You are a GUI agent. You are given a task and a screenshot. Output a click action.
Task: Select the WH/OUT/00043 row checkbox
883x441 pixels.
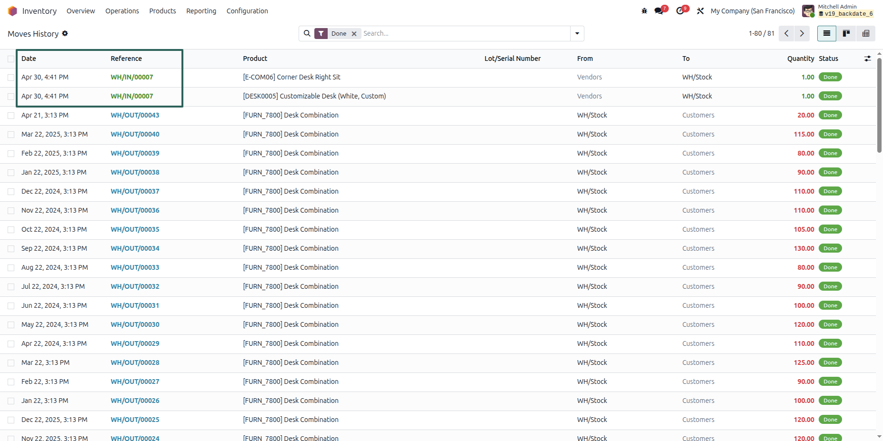(11, 116)
